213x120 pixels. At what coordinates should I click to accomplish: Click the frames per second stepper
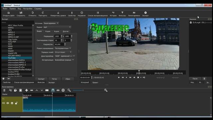pos(65,44)
